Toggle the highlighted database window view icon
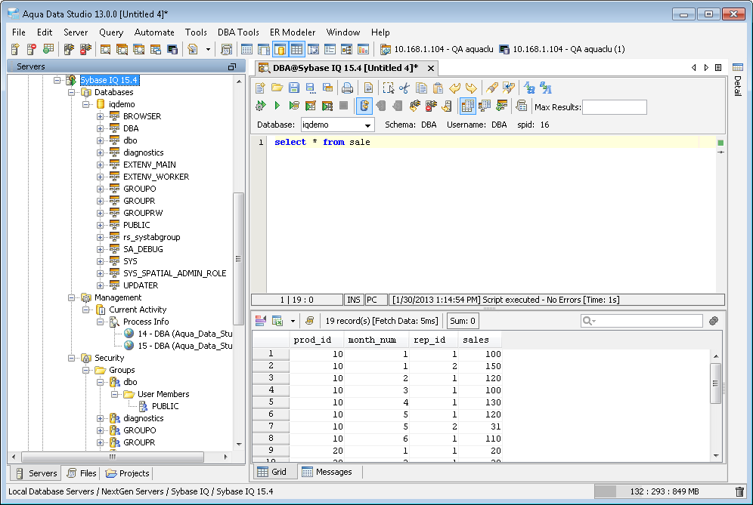 280,49
